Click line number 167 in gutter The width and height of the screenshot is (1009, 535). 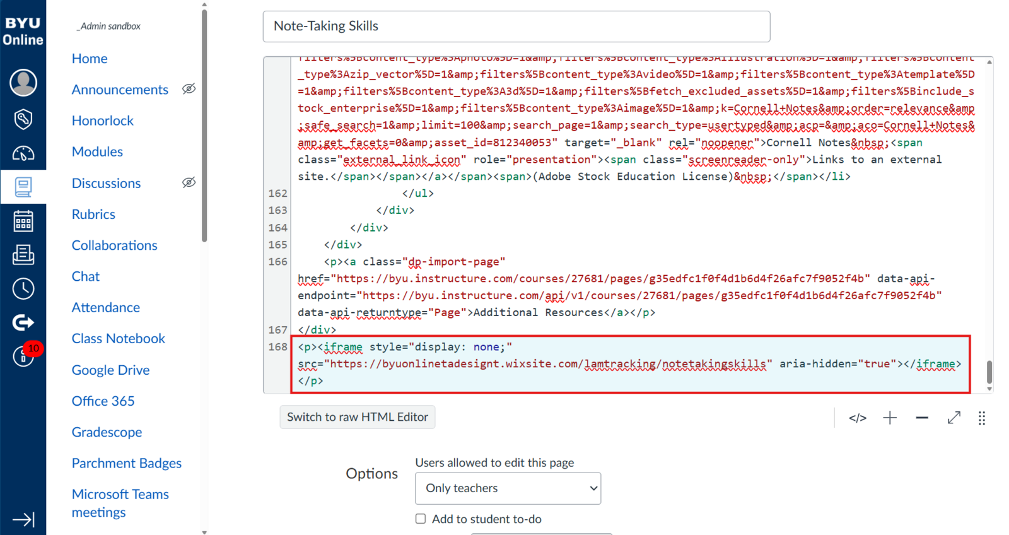tap(277, 330)
